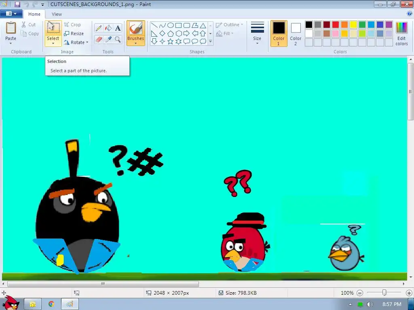
Task: Click the Save icon in quick access toolbar
Action: [17, 4]
